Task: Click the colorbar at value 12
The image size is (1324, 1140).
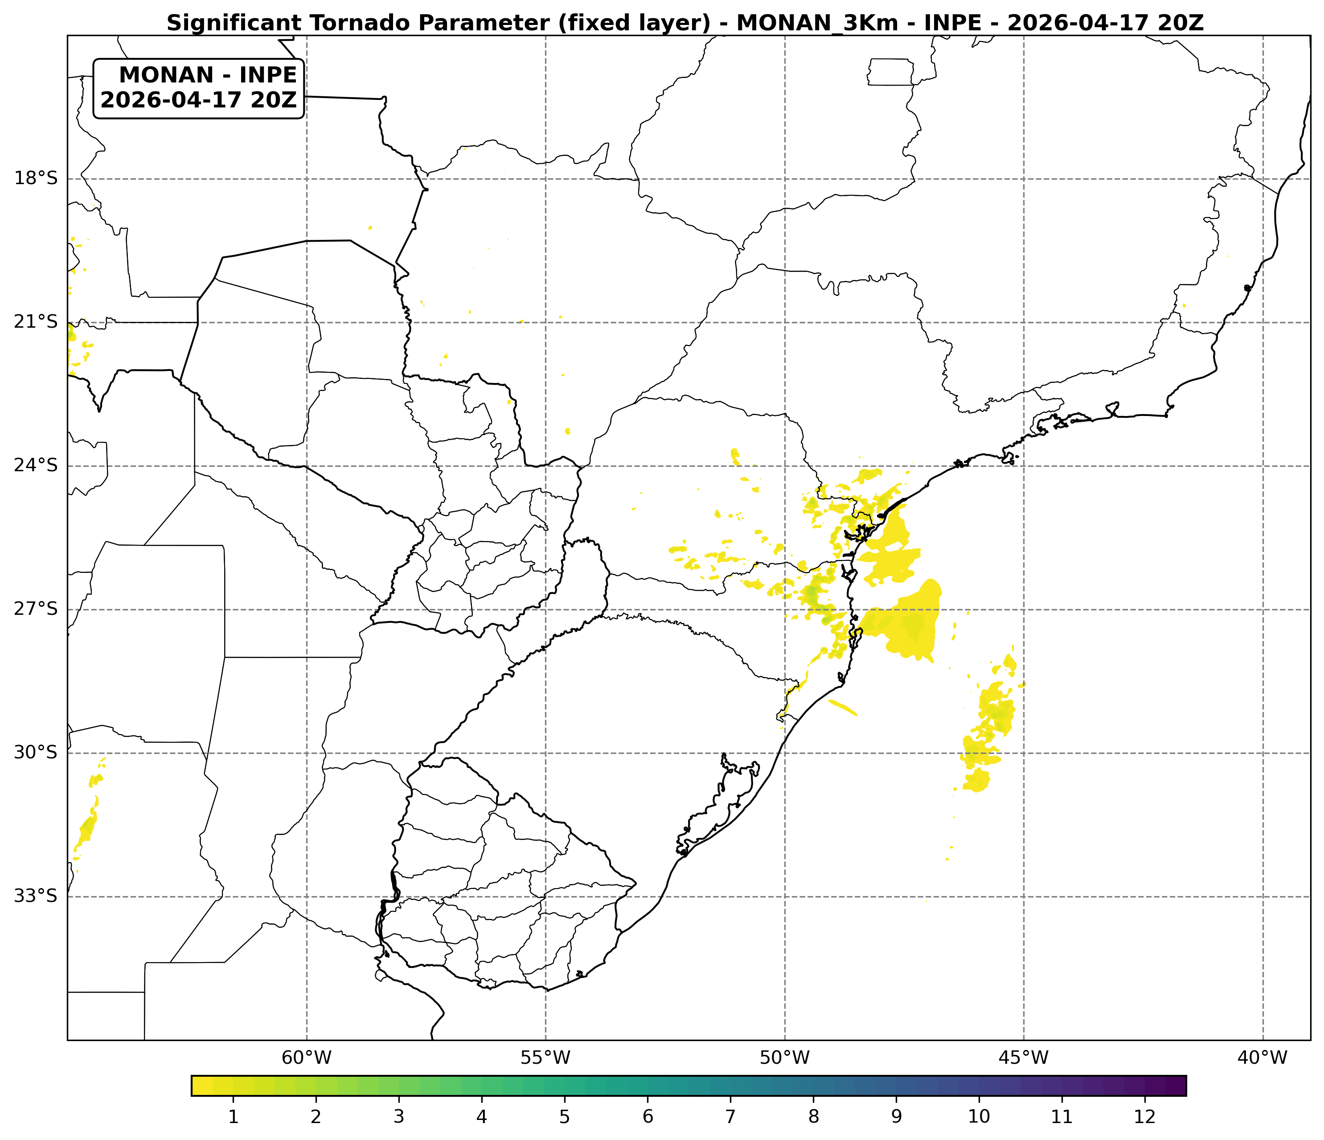Action: coord(1144,1086)
